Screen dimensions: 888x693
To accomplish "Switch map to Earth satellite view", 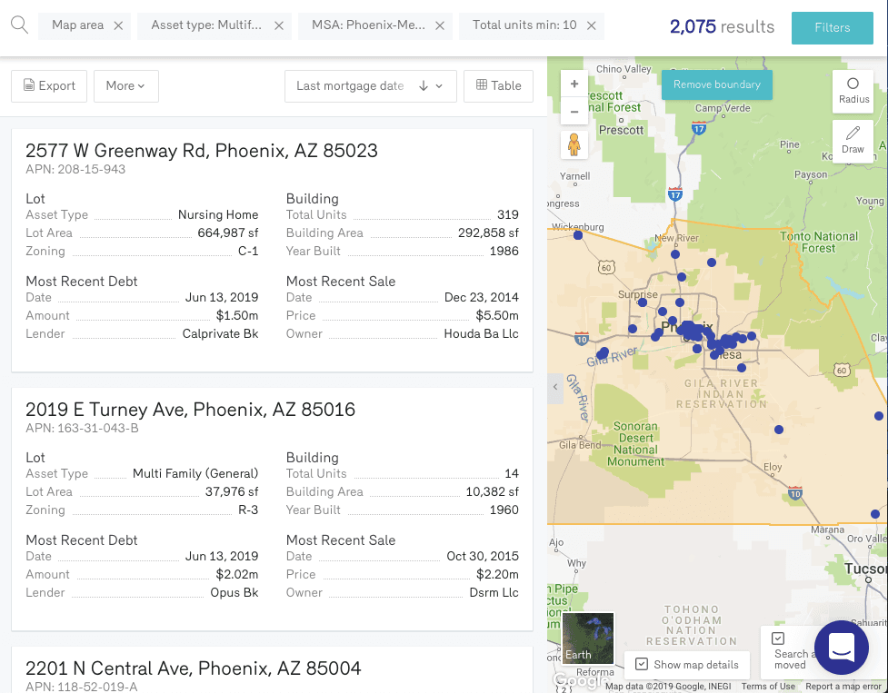I will click(x=588, y=639).
